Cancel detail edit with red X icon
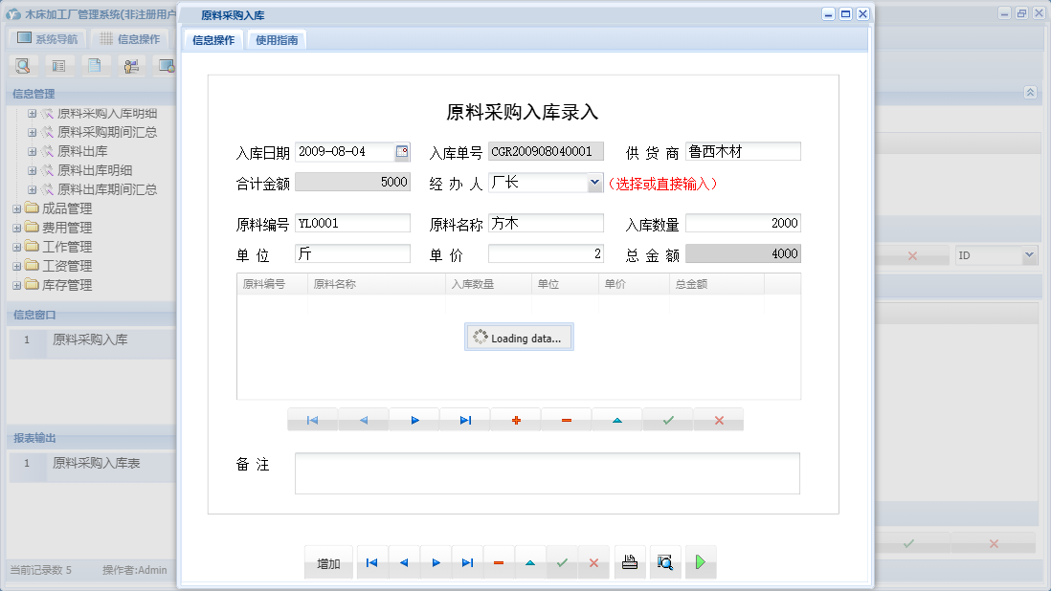Viewport: 1051px width, 591px height. 718,419
